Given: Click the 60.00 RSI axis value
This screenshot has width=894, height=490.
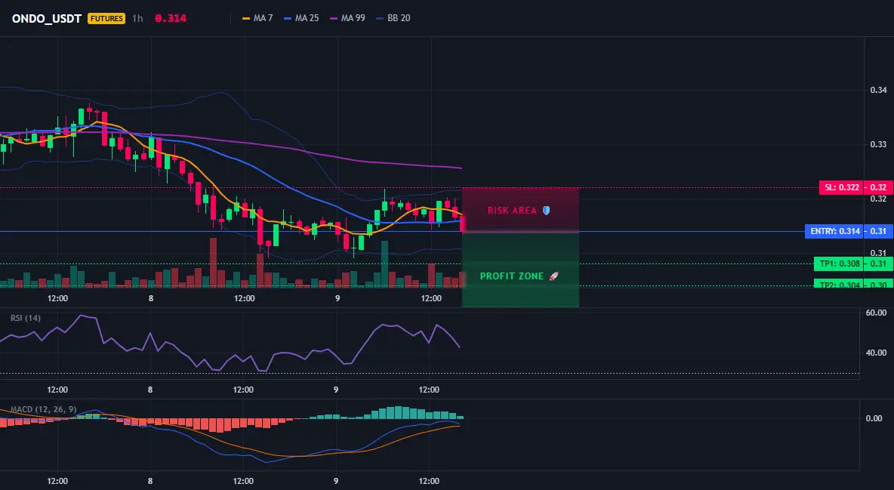Looking at the screenshot, I should coord(877,313).
